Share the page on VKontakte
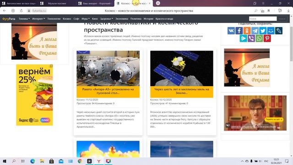The height and width of the screenshot is (165, 293). (231, 31)
